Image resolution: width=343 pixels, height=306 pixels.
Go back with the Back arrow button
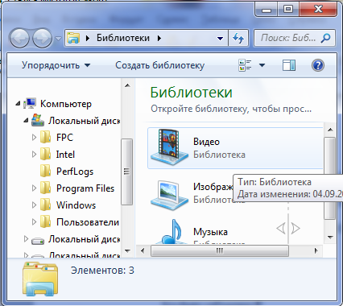pyautogui.click(x=19, y=39)
